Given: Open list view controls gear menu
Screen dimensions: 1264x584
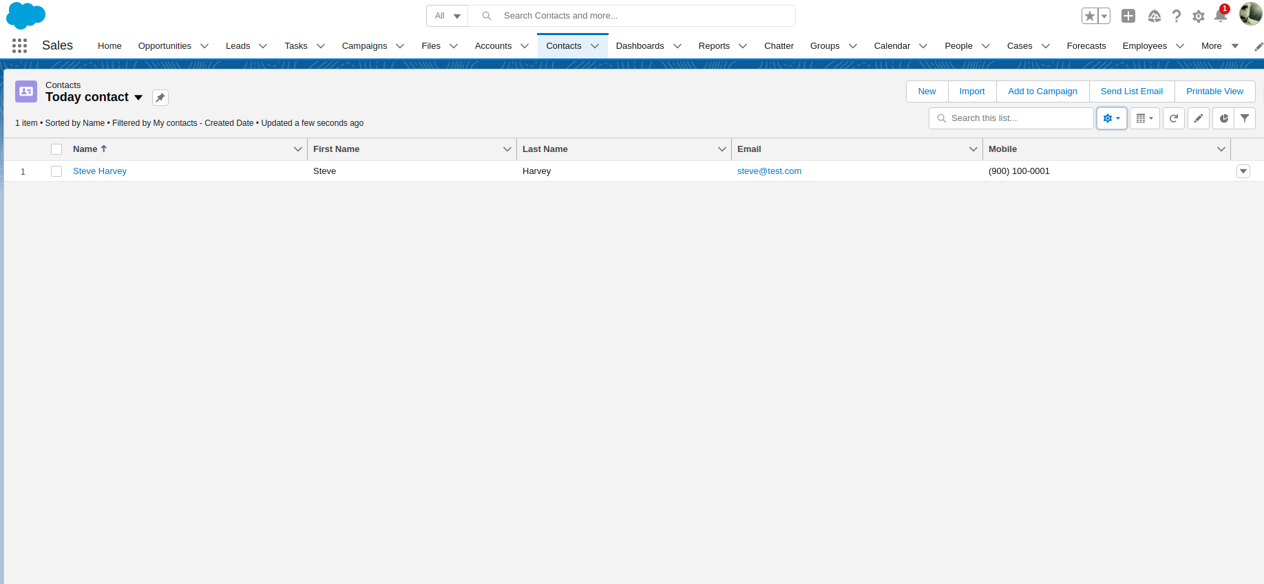Looking at the screenshot, I should [1111, 118].
